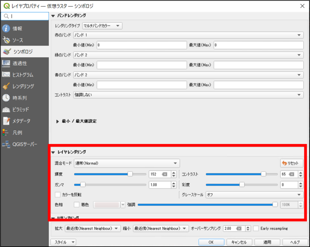Open the colorize color dropdown arrow
Image resolution: width=310 pixels, height=247 pixels.
pyautogui.click(x=123, y=205)
